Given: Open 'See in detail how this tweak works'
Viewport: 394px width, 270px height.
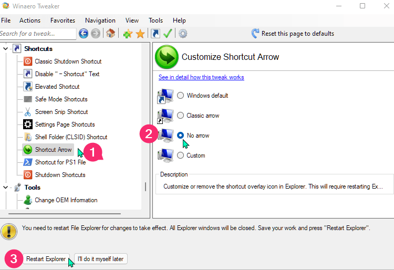Looking at the screenshot, I should pos(201,77).
